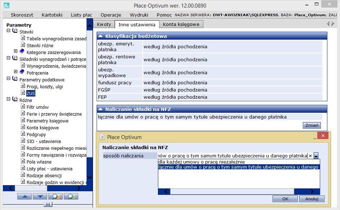Expand the Kategorie zaszeregowania node
The height and width of the screenshot is (210, 340).
pos(16,51)
